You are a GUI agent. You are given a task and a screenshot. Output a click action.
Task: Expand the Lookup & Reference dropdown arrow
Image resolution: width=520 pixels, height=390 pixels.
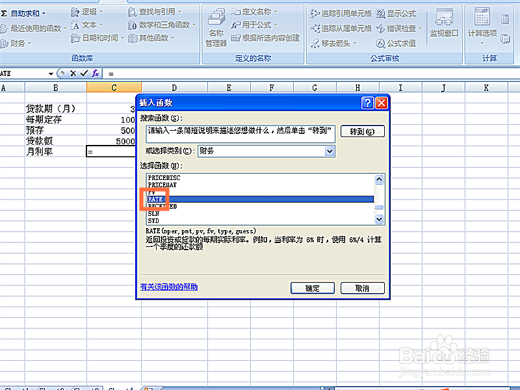[179, 12]
